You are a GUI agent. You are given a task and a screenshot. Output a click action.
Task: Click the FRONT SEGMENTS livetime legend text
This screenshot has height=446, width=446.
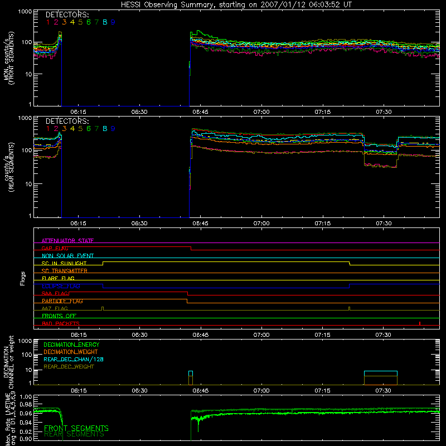(76, 428)
